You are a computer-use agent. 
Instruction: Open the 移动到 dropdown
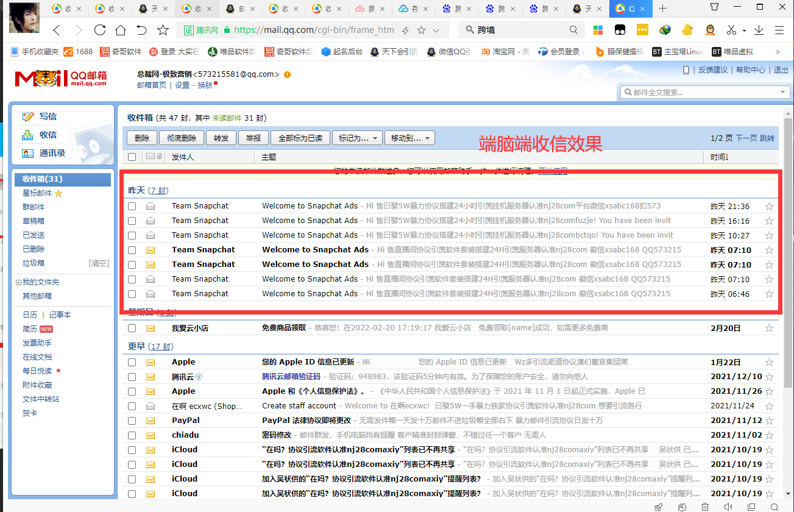(409, 138)
